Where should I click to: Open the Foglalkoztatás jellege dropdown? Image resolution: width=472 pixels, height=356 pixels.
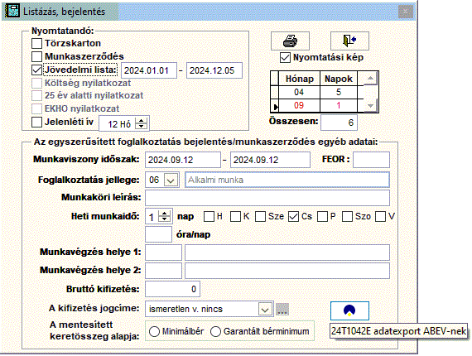(x=171, y=180)
